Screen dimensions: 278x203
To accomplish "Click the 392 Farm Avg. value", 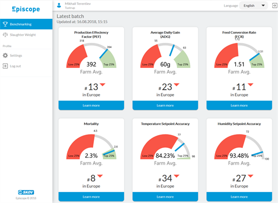I will [91, 65].
